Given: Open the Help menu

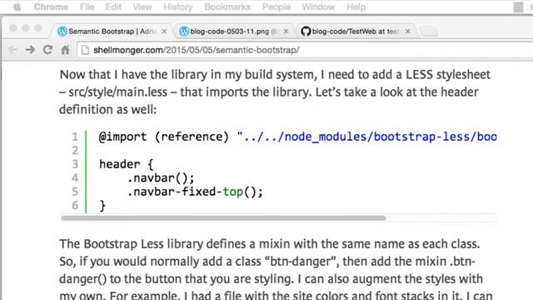Looking at the screenshot, I should 356,7.
